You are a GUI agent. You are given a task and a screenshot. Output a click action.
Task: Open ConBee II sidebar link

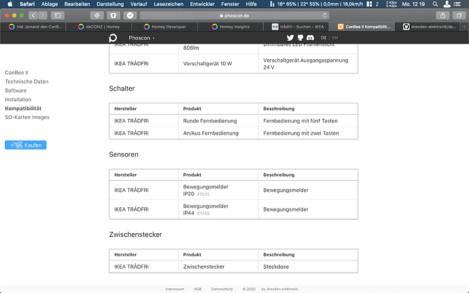pos(16,73)
